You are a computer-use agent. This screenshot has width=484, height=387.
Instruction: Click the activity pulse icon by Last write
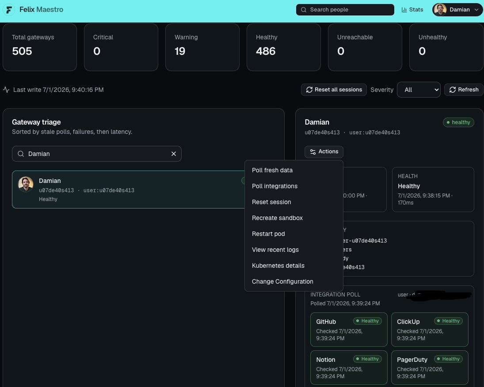[6, 90]
